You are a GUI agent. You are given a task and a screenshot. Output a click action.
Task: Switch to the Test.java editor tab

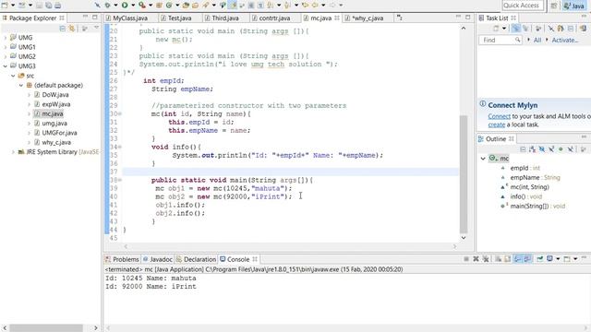coord(180,18)
